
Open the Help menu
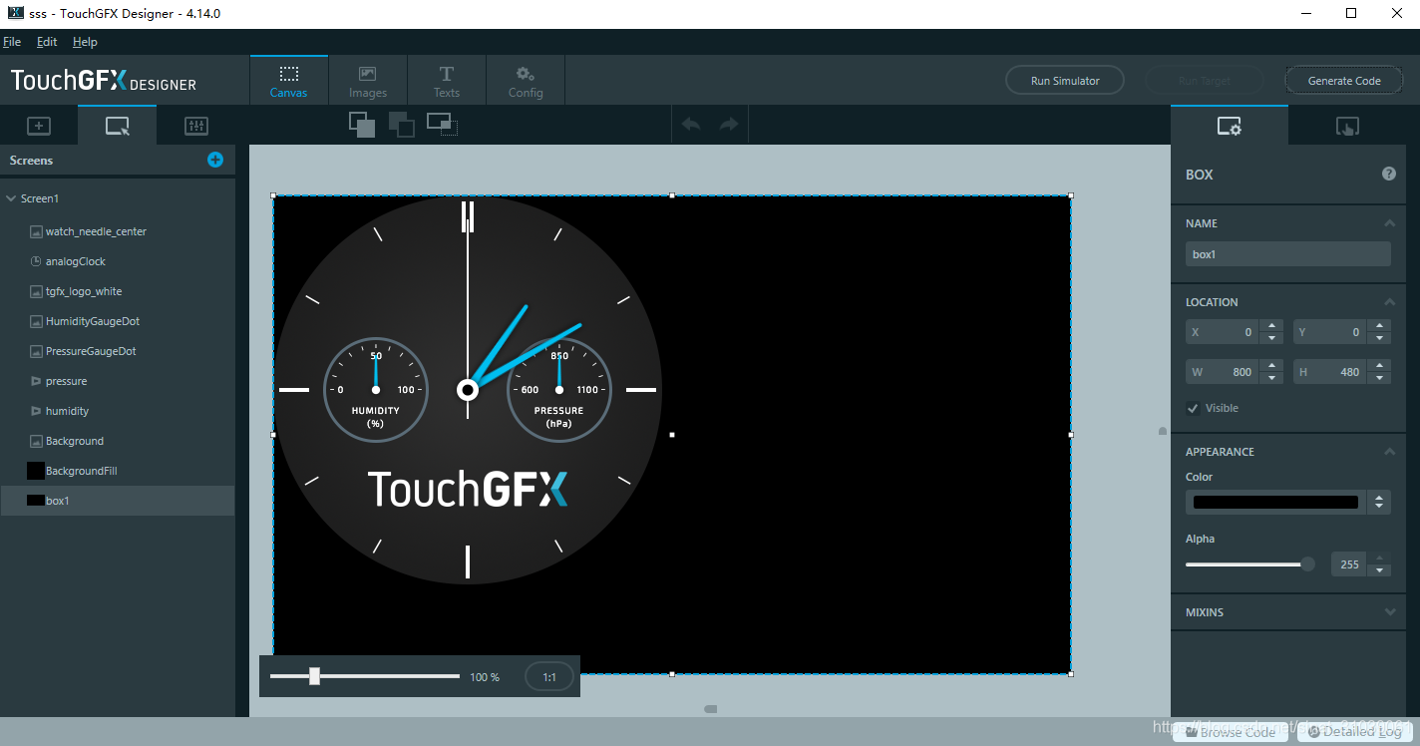85,42
